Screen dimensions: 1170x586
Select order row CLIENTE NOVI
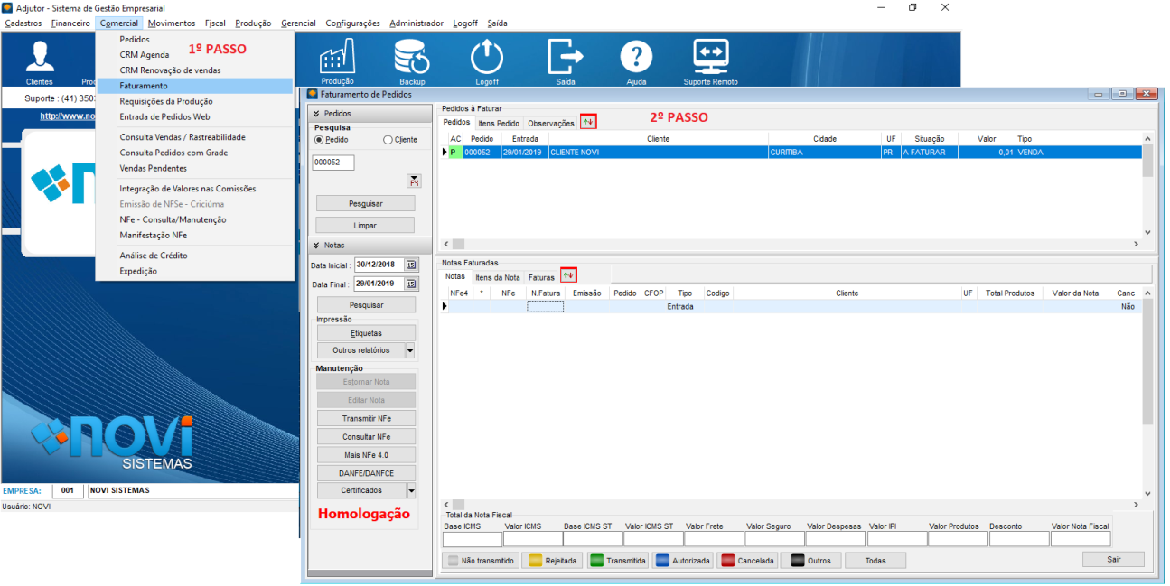791,153
